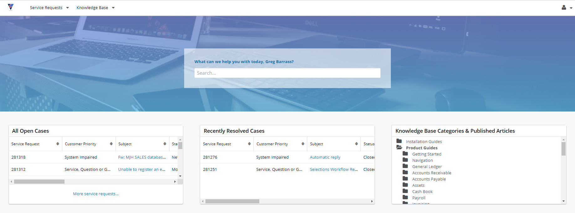Click the Getting Started folder icon
575x213 pixels.
[405, 154]
